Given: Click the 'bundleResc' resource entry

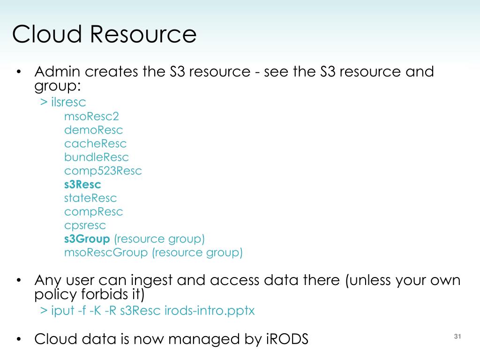Looking at the screenshot, I should click(97, 157).
